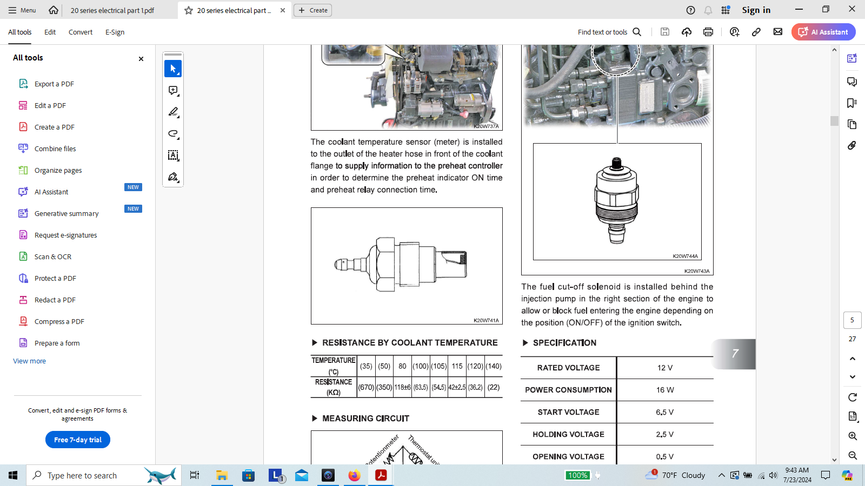Select the text box AI tool

tap(173, 156)
